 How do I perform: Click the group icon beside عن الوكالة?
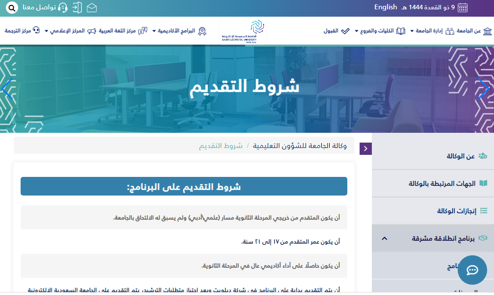(483, 156)
